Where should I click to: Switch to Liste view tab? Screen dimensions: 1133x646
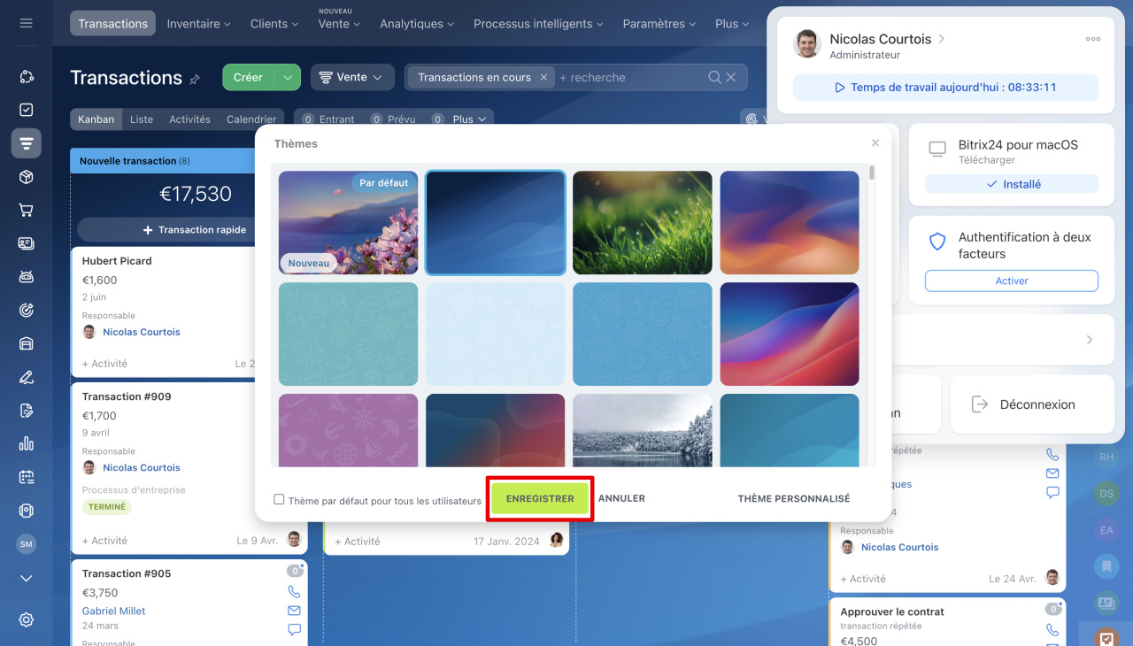tap(142, 119)
